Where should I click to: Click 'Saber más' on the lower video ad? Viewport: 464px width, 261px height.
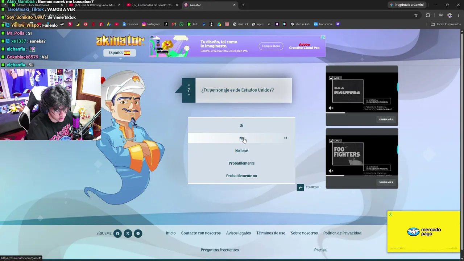[x=386, y=182]
